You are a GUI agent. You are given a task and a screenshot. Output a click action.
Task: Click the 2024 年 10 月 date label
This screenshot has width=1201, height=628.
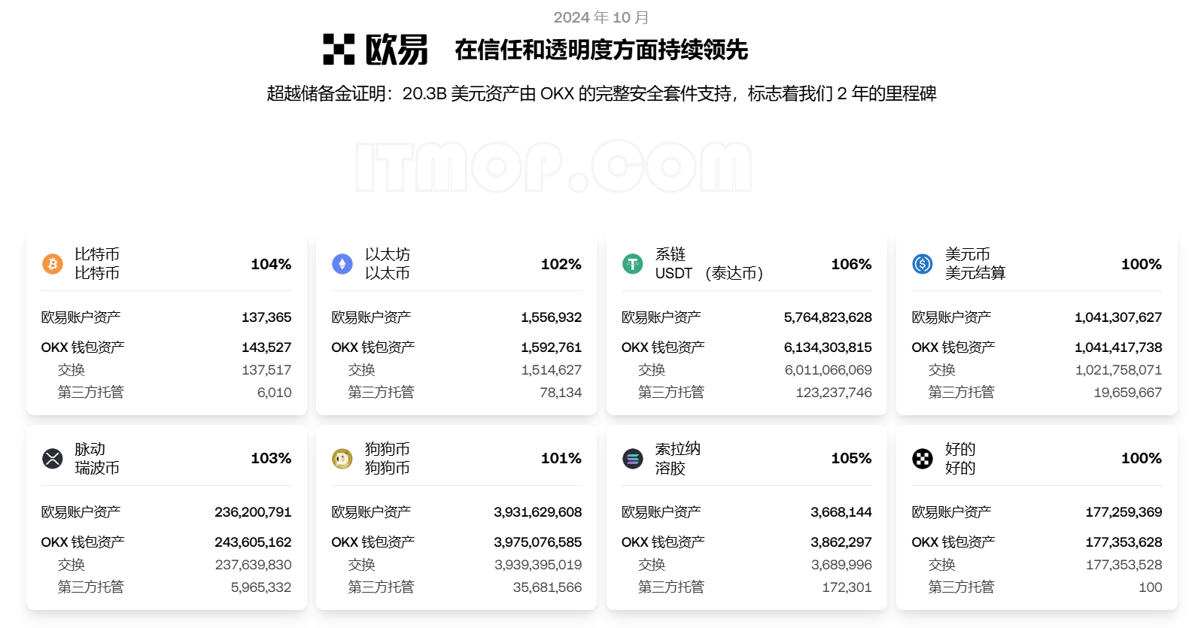click(x=601, y=17)
